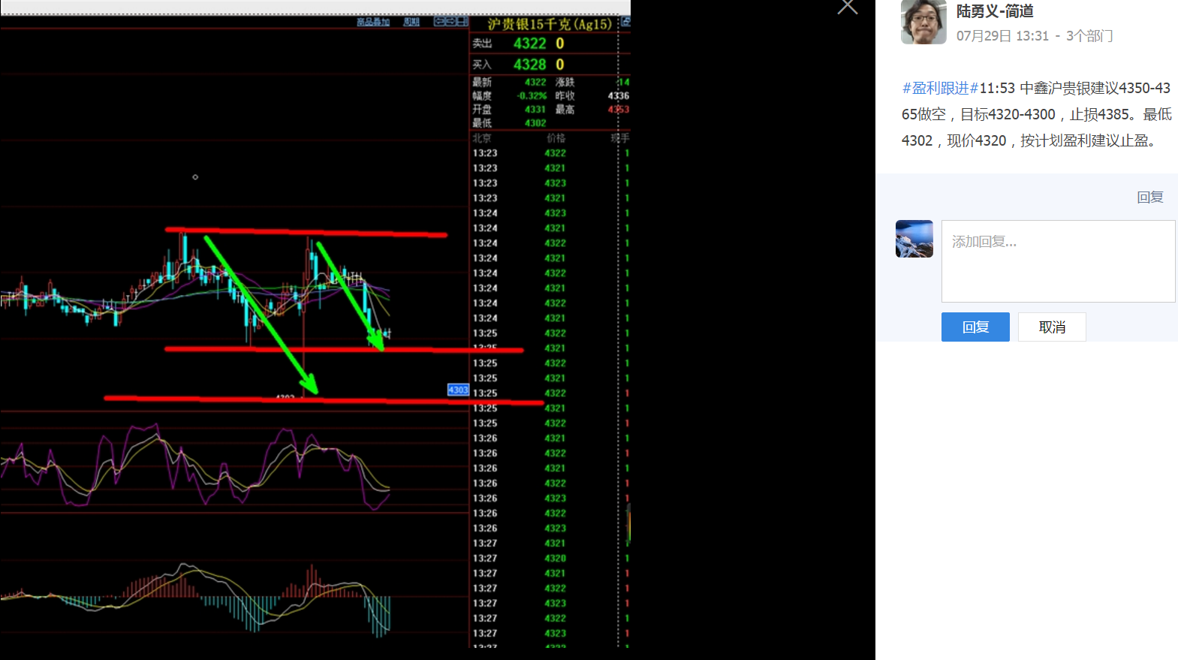Click the 3个部门 visibility label

point(1089,36)
